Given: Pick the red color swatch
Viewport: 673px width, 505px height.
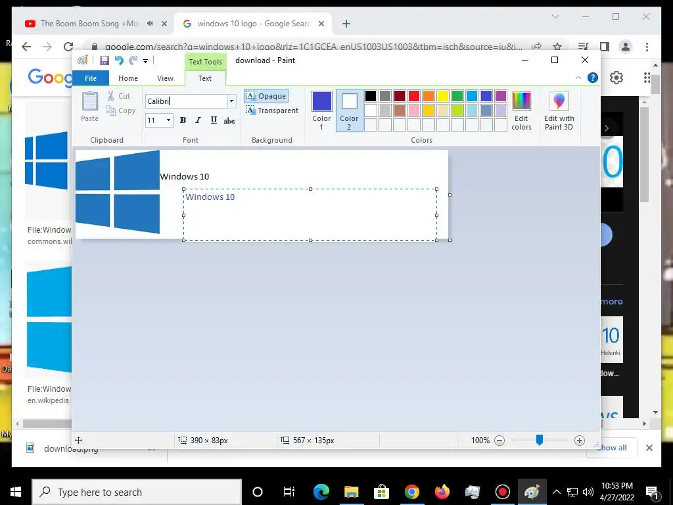Looking at the screenshot, I should [414, 96].
